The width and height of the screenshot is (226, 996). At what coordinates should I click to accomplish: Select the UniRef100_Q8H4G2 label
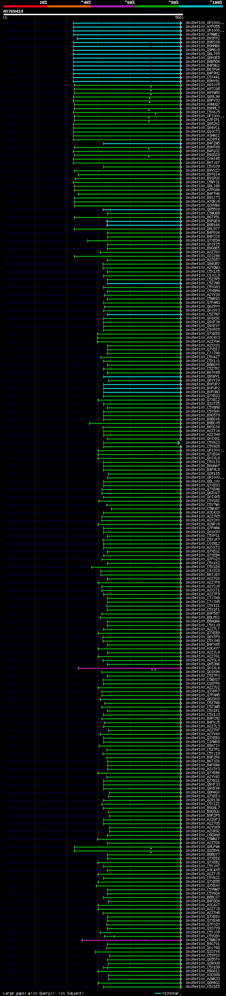[x=203, y=983]
